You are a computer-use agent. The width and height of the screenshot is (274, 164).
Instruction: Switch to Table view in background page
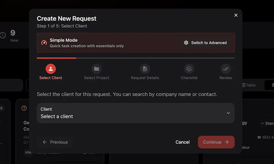coord(249,85)
